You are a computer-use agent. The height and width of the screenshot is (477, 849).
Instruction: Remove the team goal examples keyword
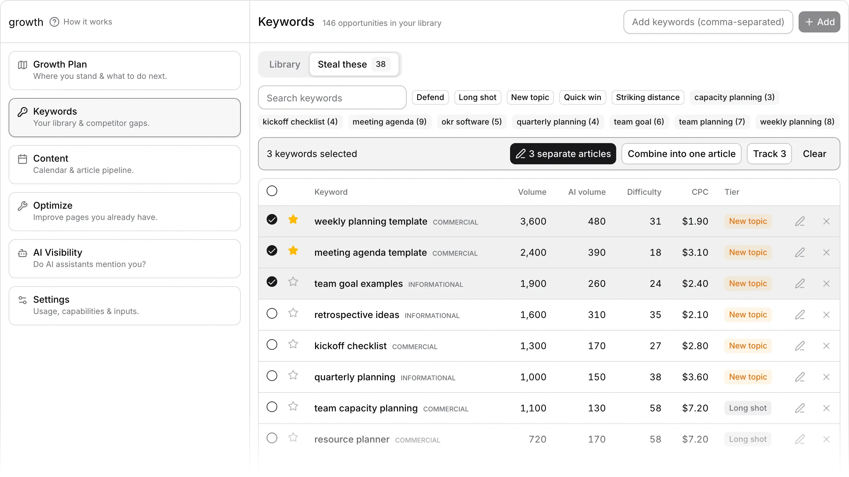pos(826,284)
